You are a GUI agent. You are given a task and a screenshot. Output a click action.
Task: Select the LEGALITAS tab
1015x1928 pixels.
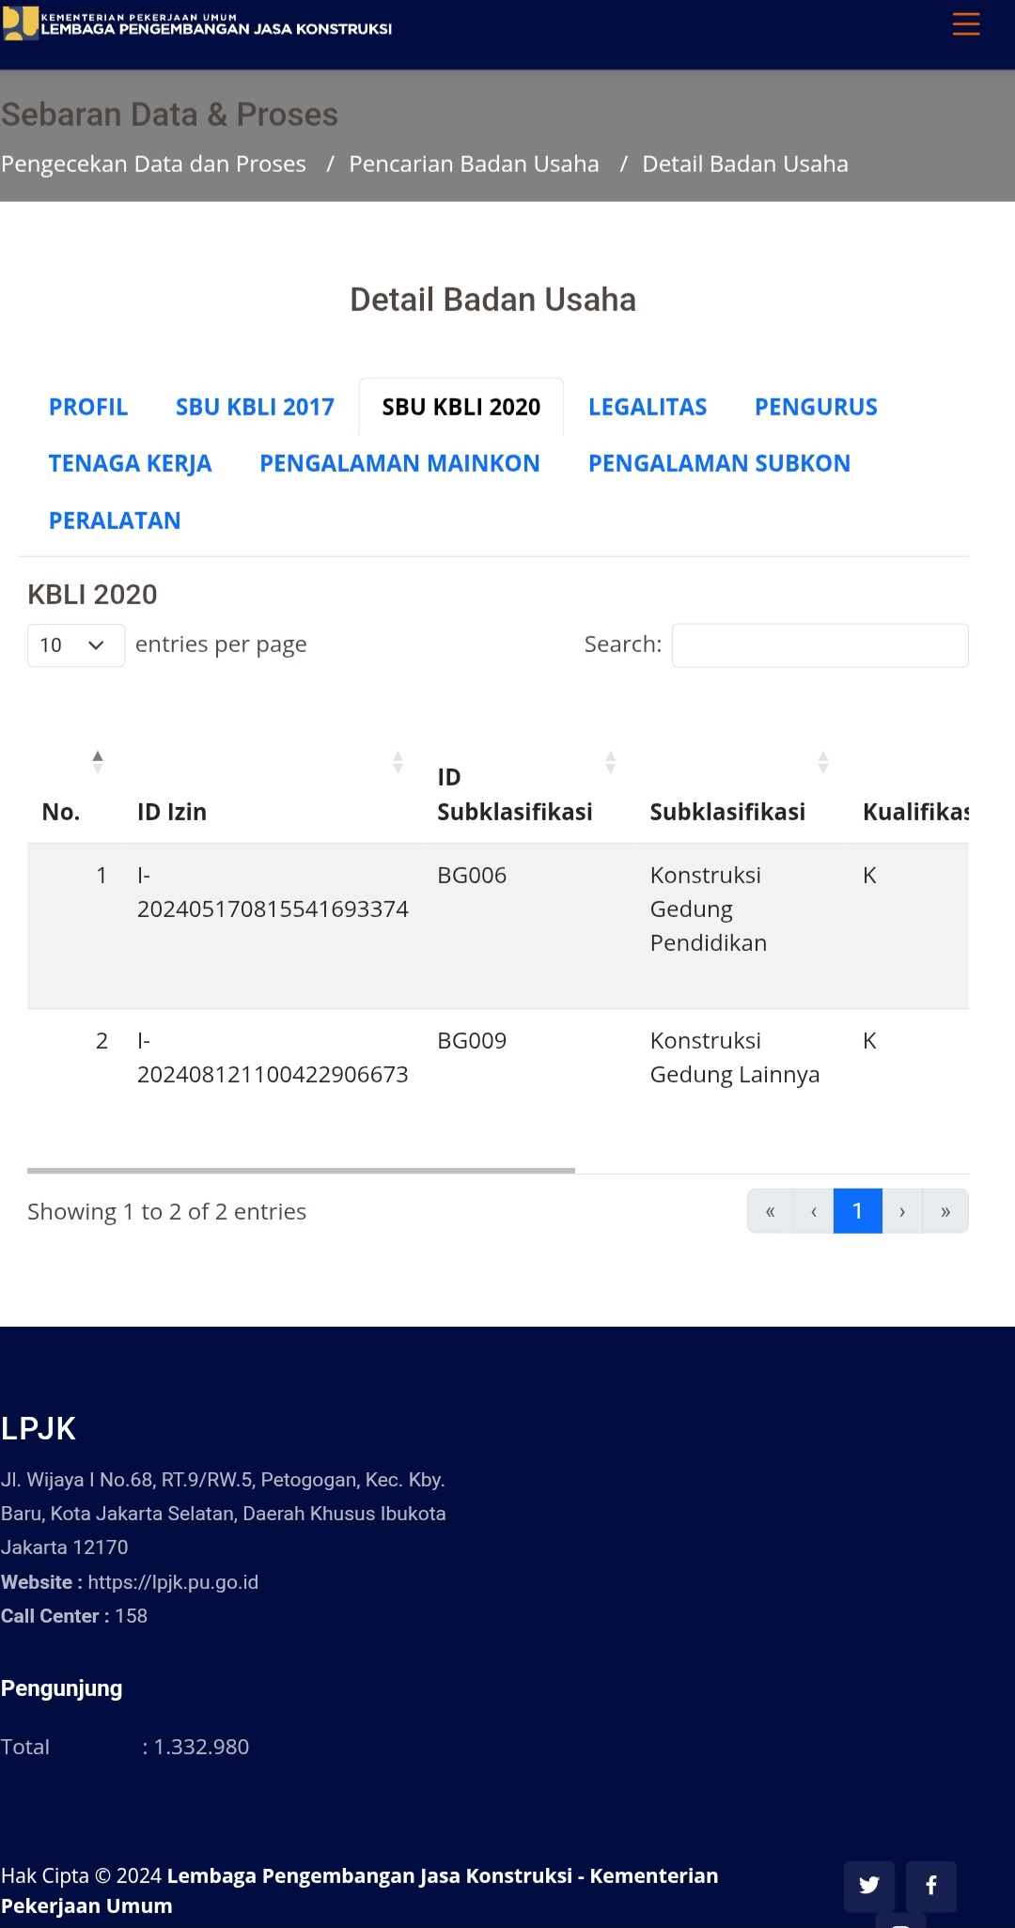pyautogui.click(x=648, y=407)
